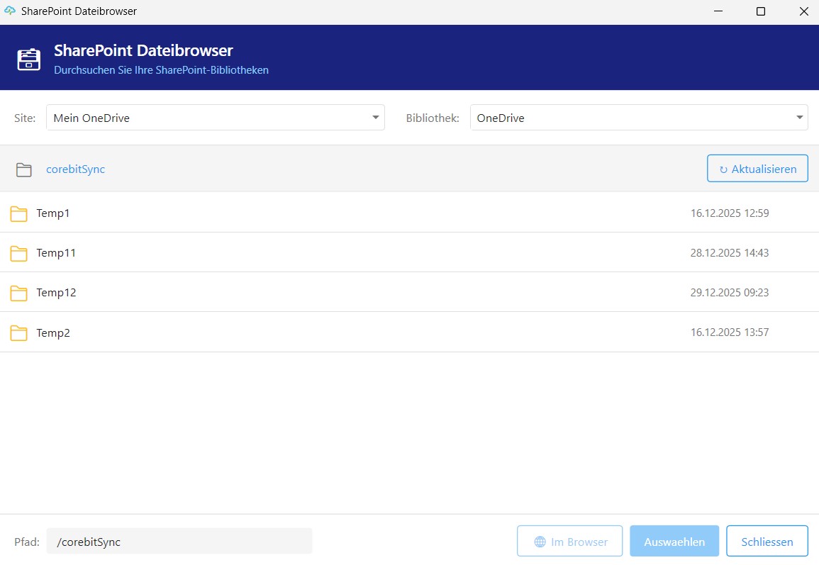Click the folder icon next to corebitSync breadcrumb
The image size is (819, 565).
coord(24,169)
